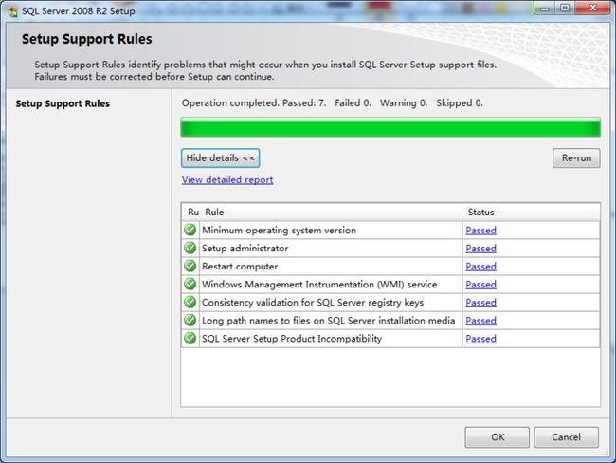Open Passed status for Long path names rule

480,321
